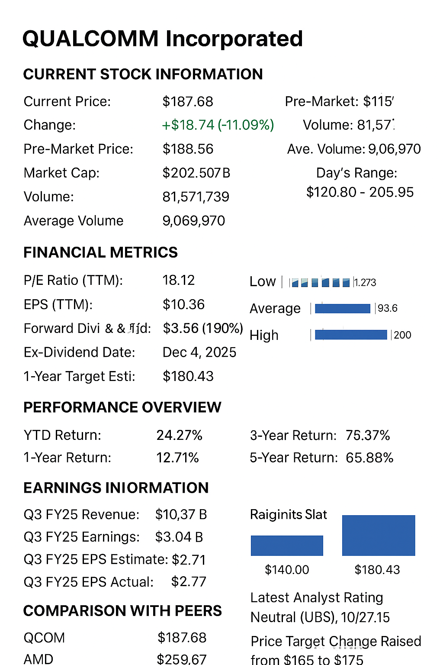Click the Current Stock Information heading
This screenshot has width=443, height=665.
(143, 74)
